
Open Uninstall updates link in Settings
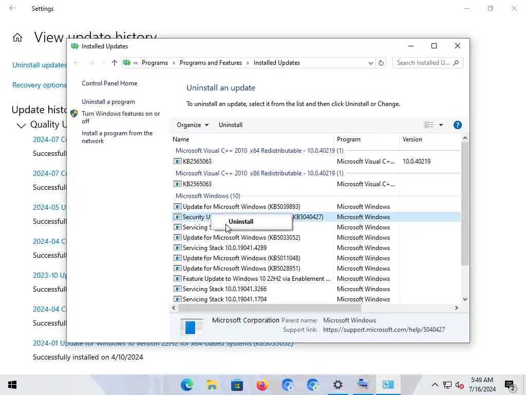click(x=39, y=65)
